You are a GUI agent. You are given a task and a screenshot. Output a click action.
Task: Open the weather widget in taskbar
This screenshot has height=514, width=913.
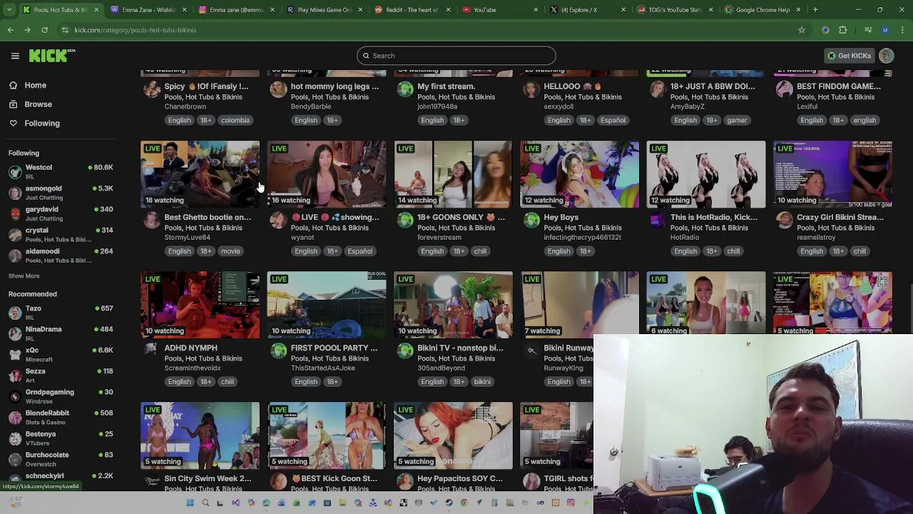pos(16,503)
